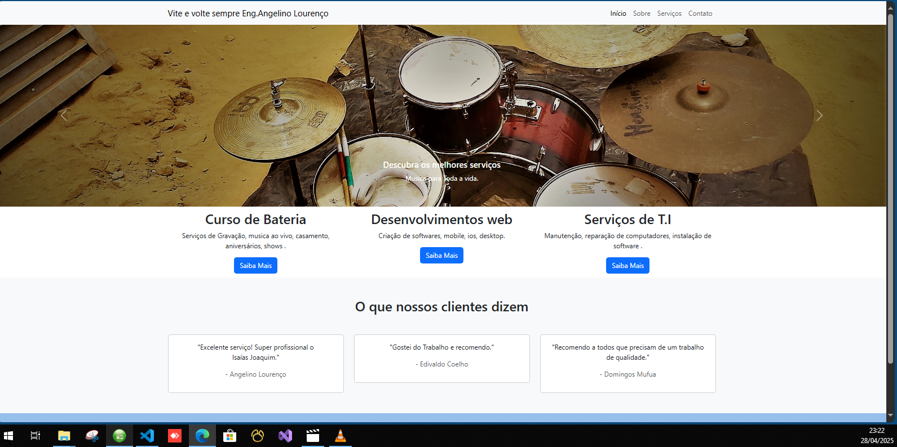Open File Explorer from the taskbar
The image size is (897, 447).
[64, 436]
